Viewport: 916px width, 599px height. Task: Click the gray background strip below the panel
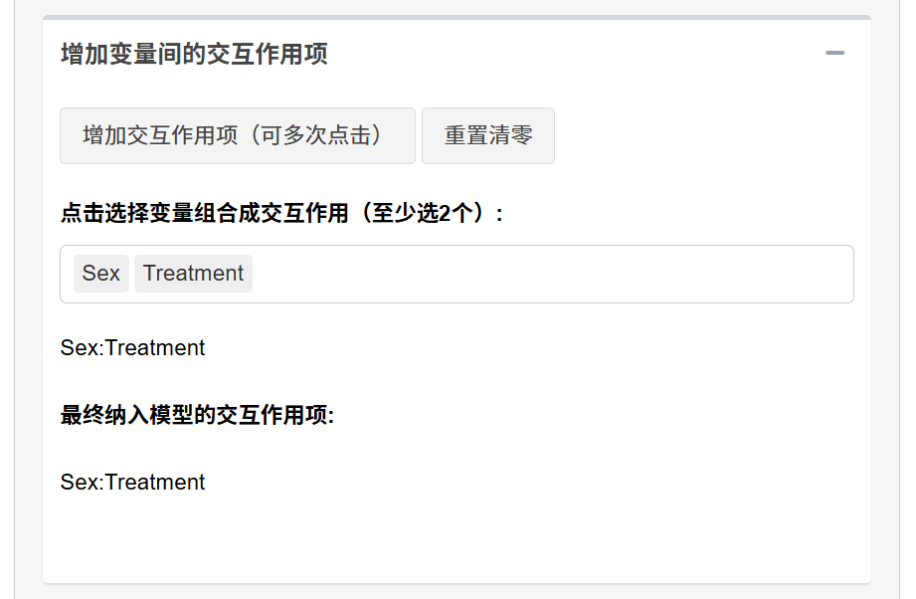coord(457,591)
